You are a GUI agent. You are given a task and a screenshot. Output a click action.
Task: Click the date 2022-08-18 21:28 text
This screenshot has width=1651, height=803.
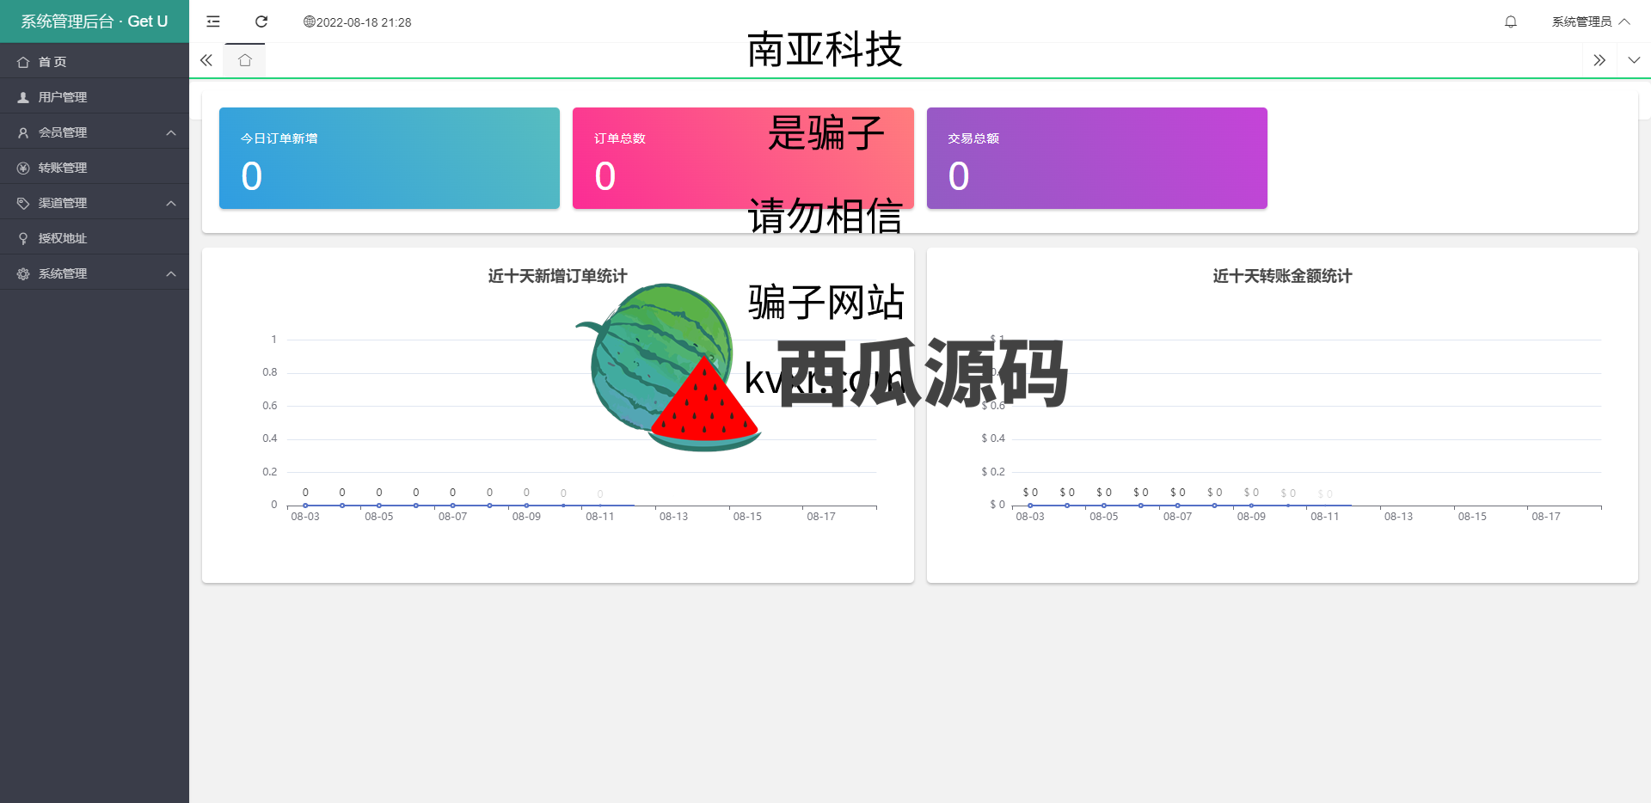coord(364,22)
